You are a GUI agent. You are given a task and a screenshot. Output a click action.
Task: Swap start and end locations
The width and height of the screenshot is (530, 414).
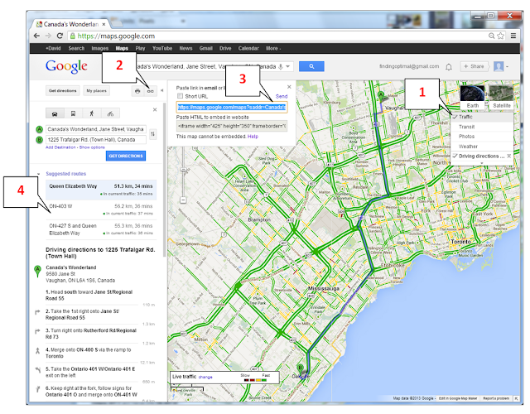click(x=152, y=134)
